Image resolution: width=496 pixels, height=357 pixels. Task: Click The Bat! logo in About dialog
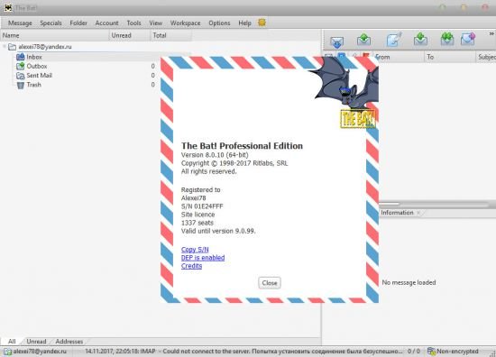(358, 119)
